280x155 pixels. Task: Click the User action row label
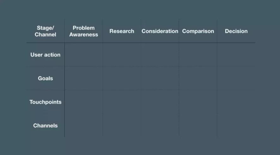pos(45,55)
